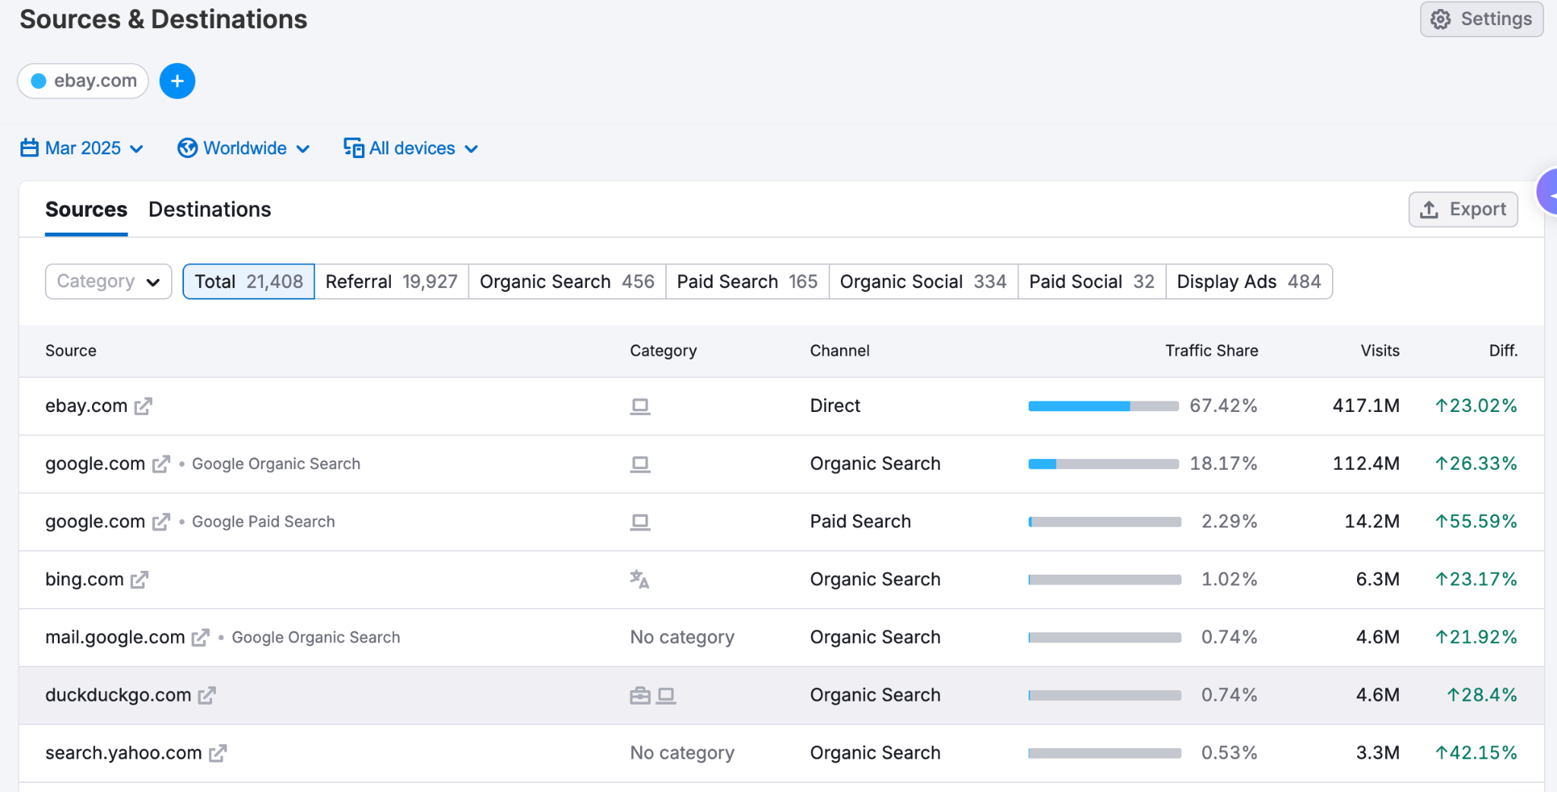
Task: Toggle the Paid Social filter
Action: click(1091, 281)
